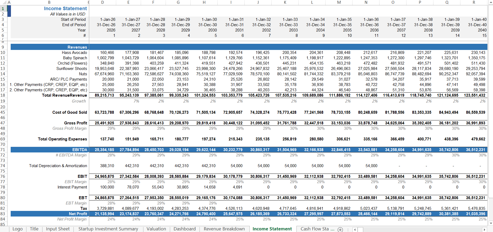Click the tab bar resize handle dots
This screenshot has width=493, height=232.
point(348,230)
